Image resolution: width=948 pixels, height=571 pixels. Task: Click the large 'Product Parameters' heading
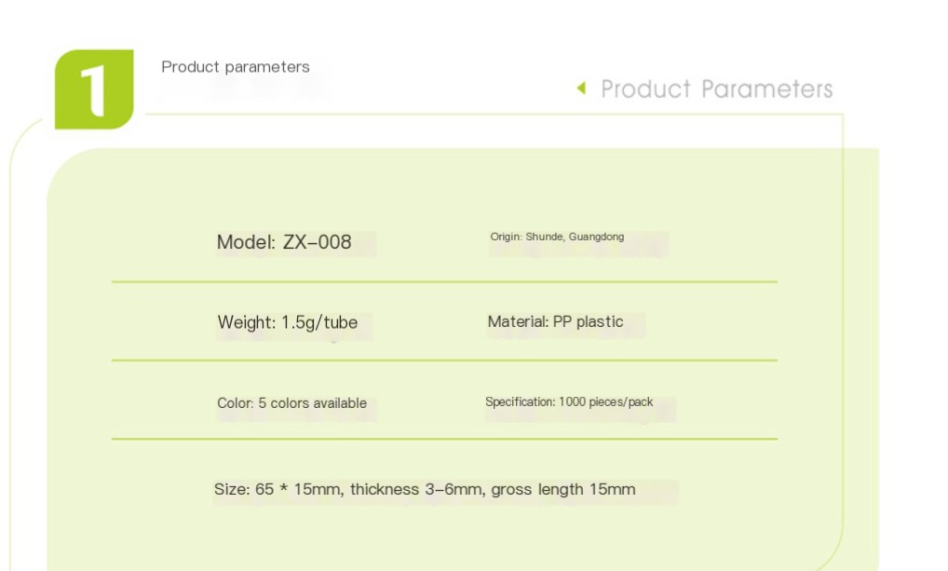pos(716,89)
